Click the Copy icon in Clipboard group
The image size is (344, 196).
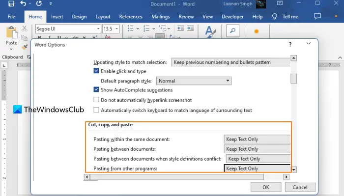click(x=25, y=38)
